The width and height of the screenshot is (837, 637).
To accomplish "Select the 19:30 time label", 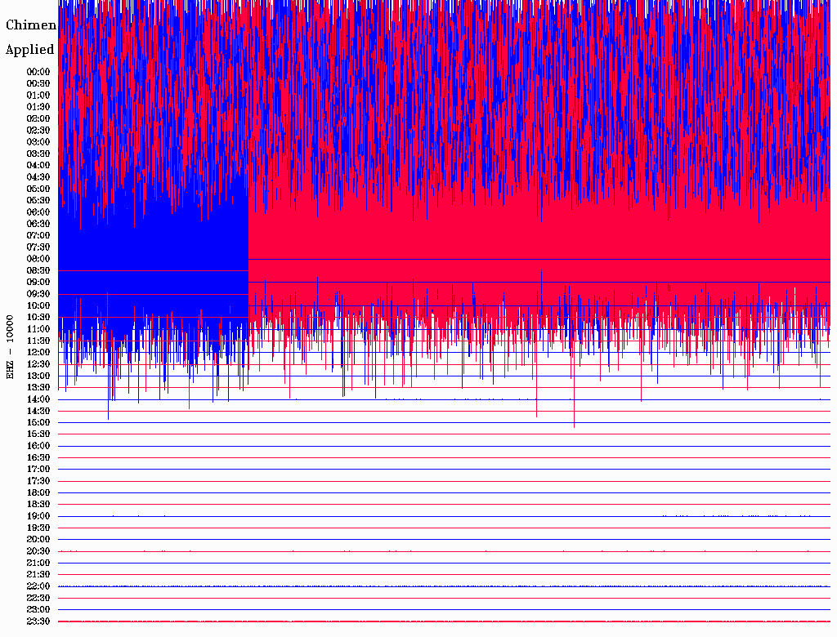I will click(38, 528).
